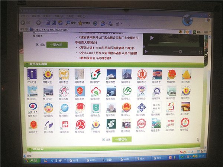Open the 梅州市应 red ring logo avatar
Image resolution: width=223 pixels, height=167 pixels.
tap(185, 122)
